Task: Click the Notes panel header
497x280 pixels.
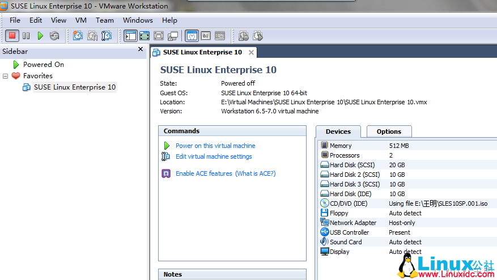Action: (232, 274)
